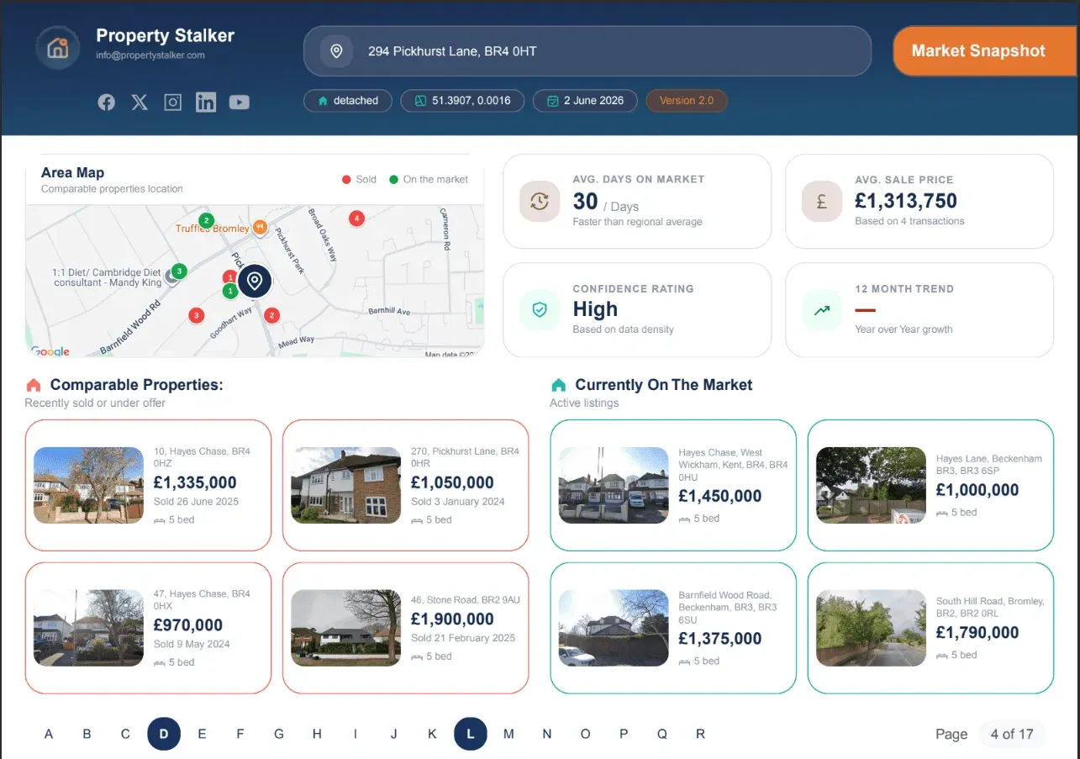
Task: Click green on-the-market marker 2 on map
Action: [206, 221]
